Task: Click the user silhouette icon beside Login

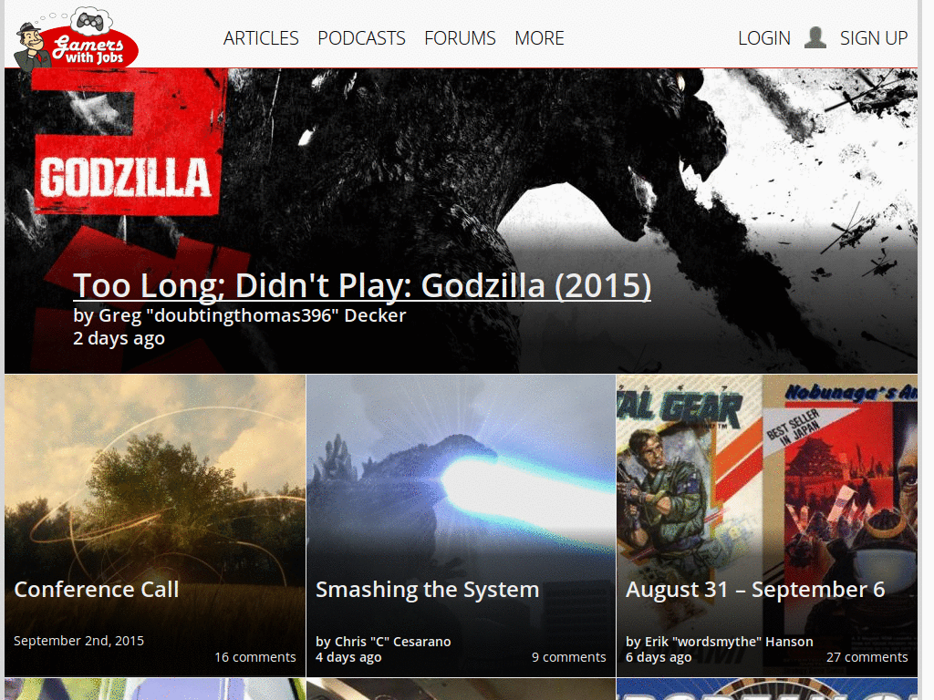Action: 815,37
